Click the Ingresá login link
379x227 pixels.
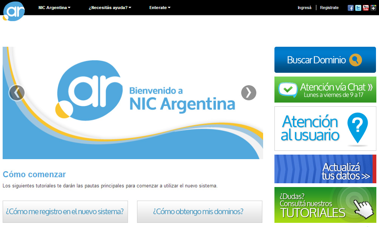(305, 8)
